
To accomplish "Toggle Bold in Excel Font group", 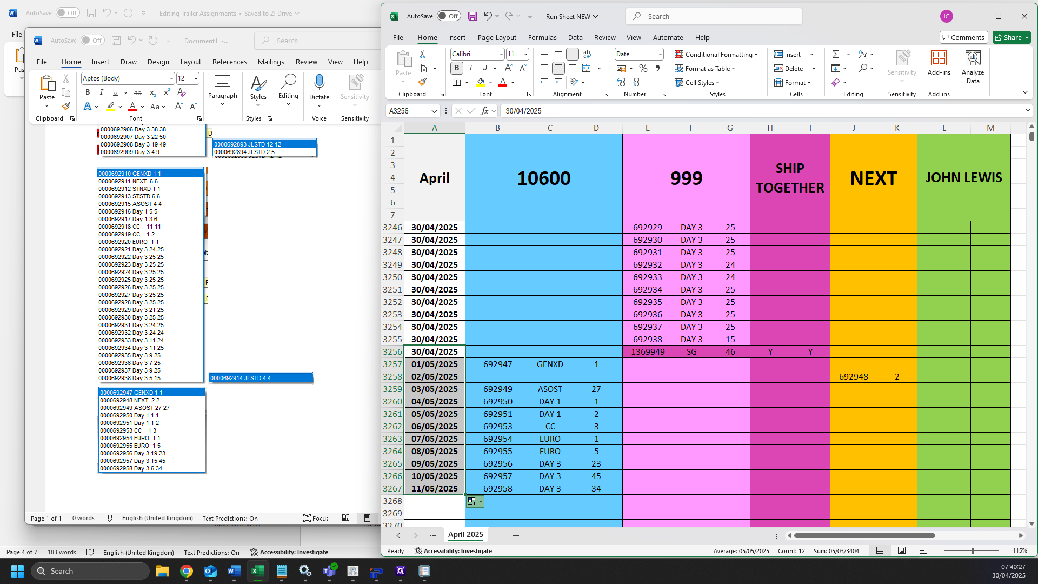I will (457, 68).
